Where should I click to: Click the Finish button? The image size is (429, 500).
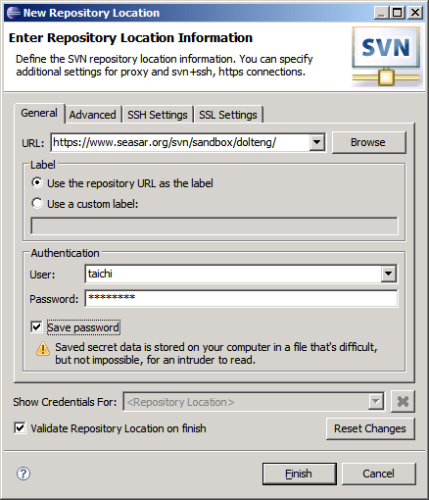299,474
